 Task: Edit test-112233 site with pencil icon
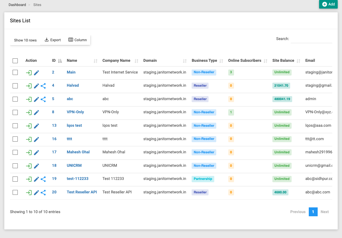[x=36, y=179]
